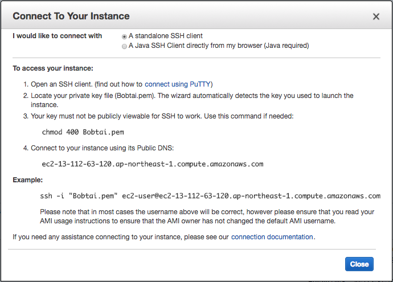Viewport: 393px width, 282px height.
Task: Click the 'I would like to connect with' label
Action: click(x=58, y=36)
